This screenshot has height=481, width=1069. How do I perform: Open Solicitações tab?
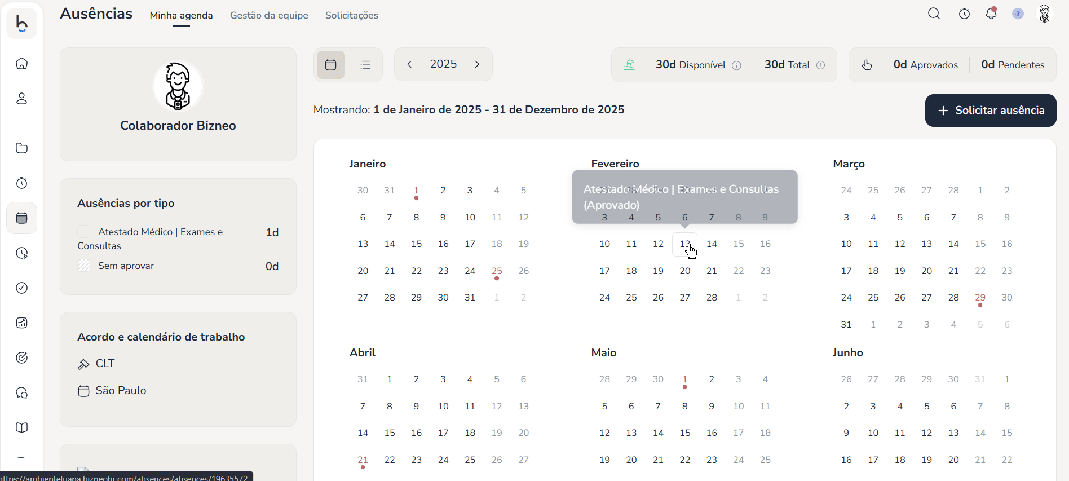[351, 15]
